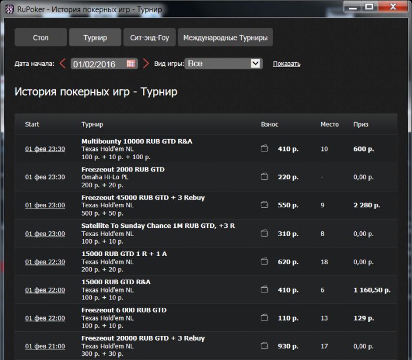Click wallet icon beside 620 р. buy-in
The image size is (412, 360).
(x=264, y=262)
